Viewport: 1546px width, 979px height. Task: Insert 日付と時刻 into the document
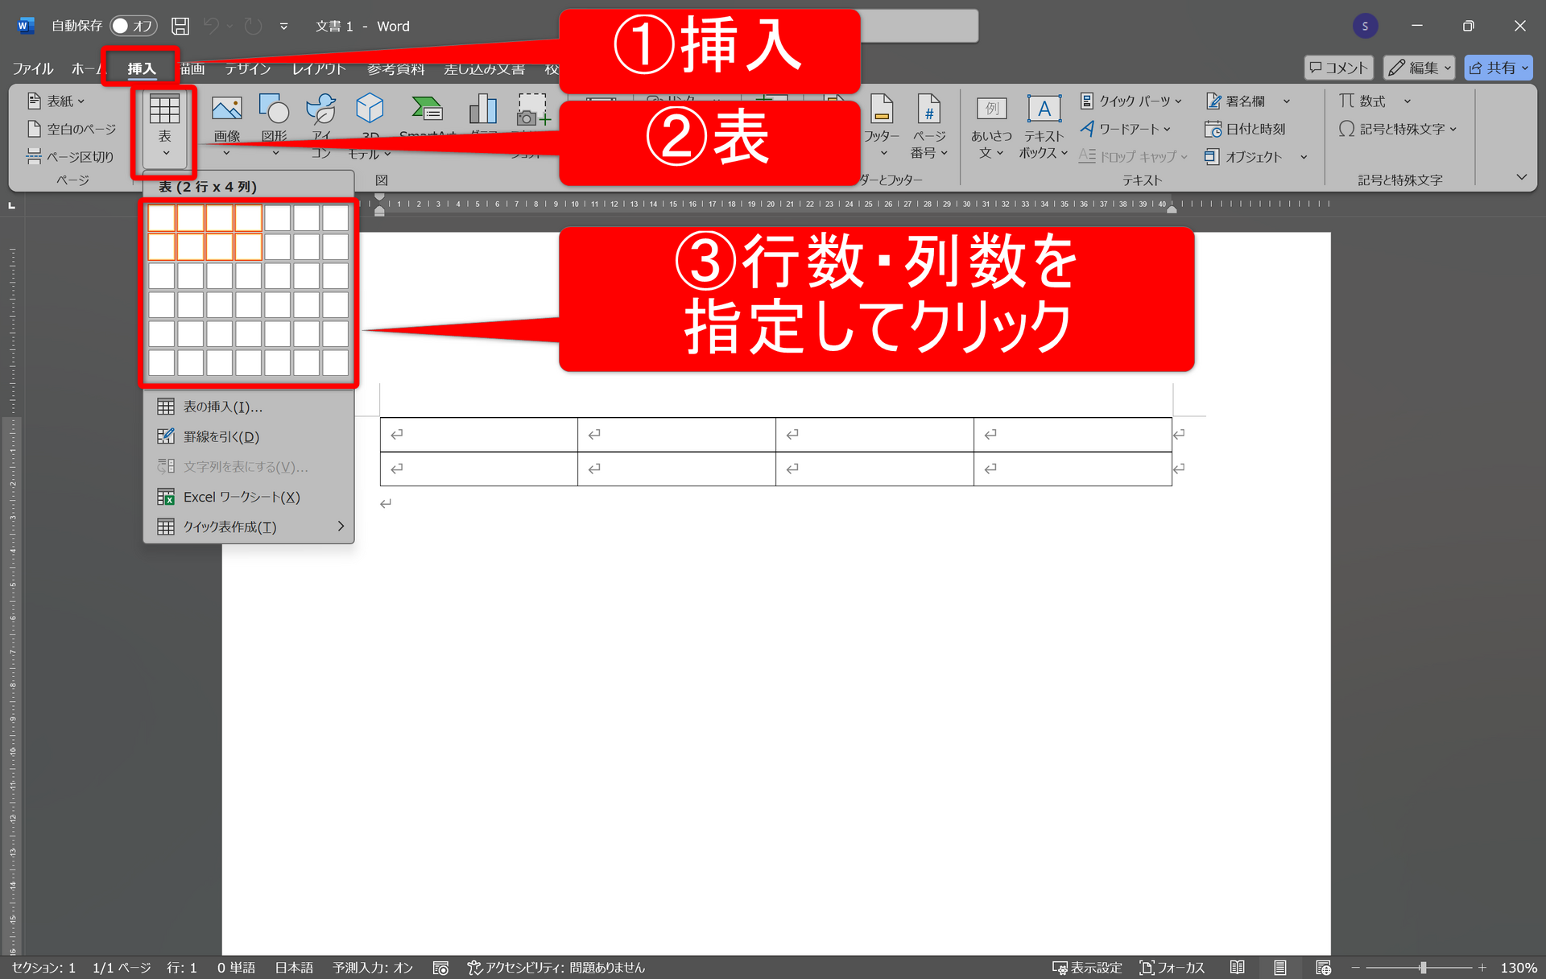pos(1243,129)
